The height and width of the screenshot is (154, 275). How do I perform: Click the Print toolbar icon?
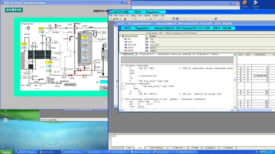tap(125, 19)
